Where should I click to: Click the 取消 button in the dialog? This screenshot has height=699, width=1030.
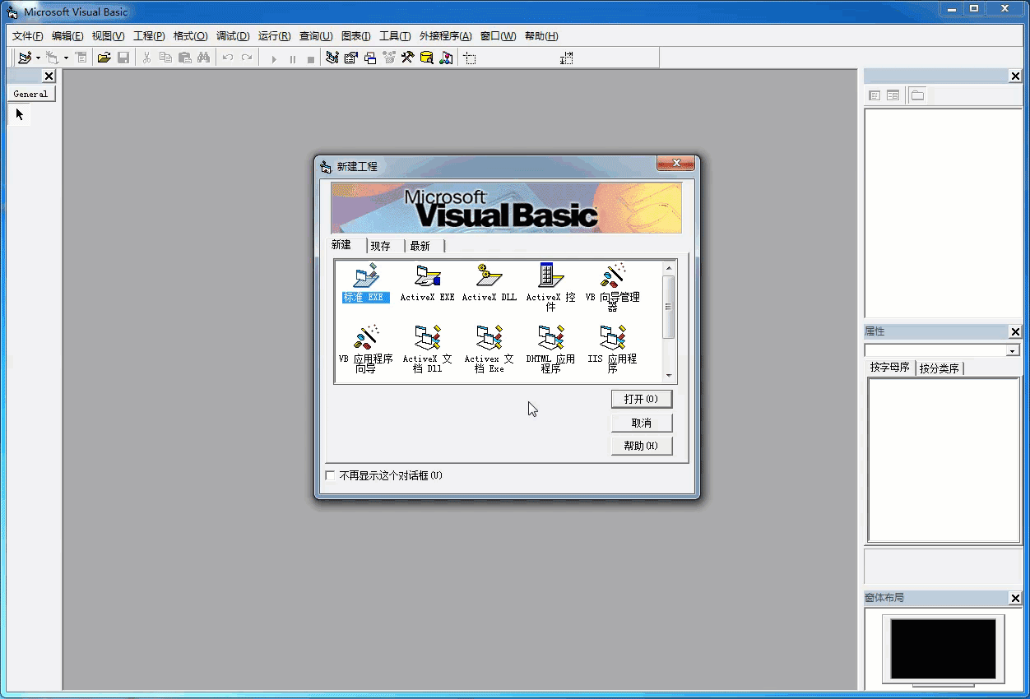click(642, 423)
